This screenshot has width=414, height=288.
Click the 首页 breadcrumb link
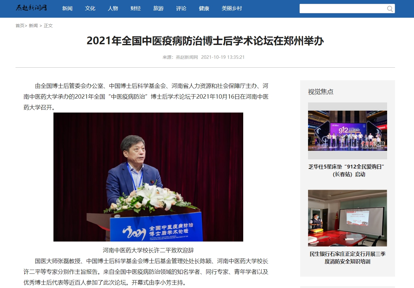(x=20, y=26)
